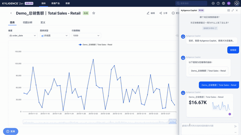
Task: Click the Kyligence Zen logo
Action: [13, 3]
